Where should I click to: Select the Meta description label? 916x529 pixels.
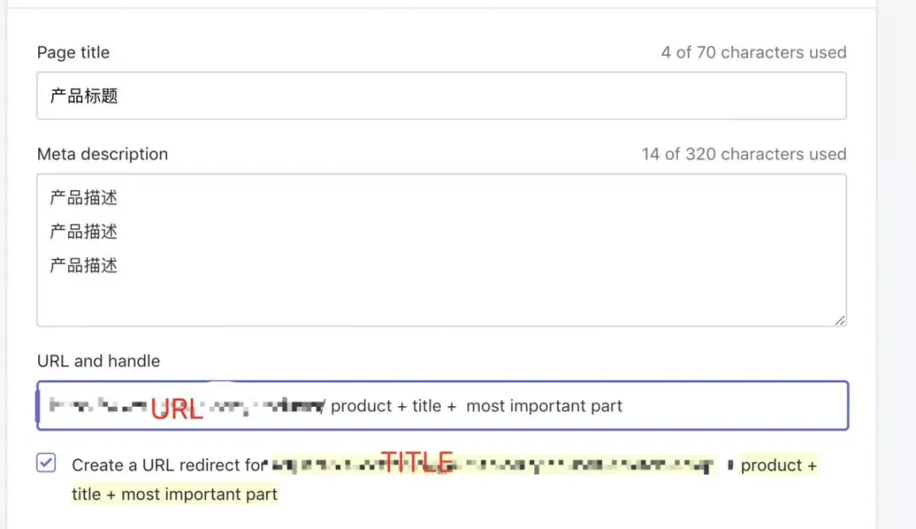tap(103, 154)
